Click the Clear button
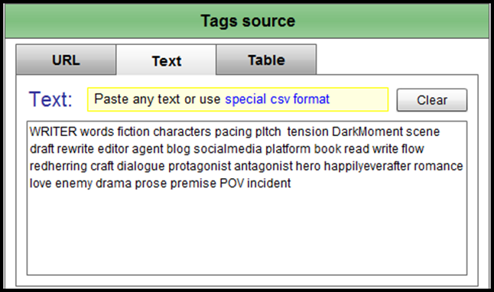Image resolution: width=494 pixels, height=292 pixels. pos(432,100)
